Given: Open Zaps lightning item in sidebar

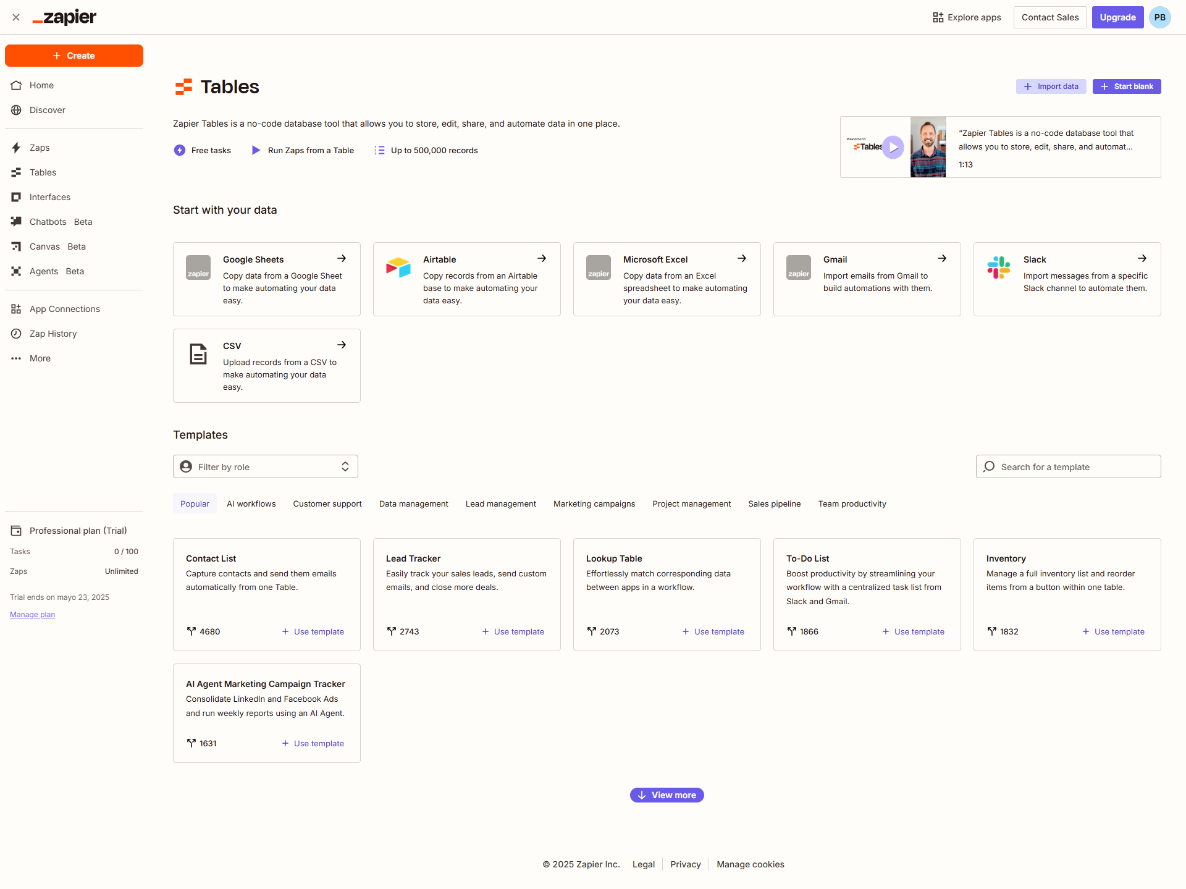Looking at the screenshot, I should pos(74,148).
